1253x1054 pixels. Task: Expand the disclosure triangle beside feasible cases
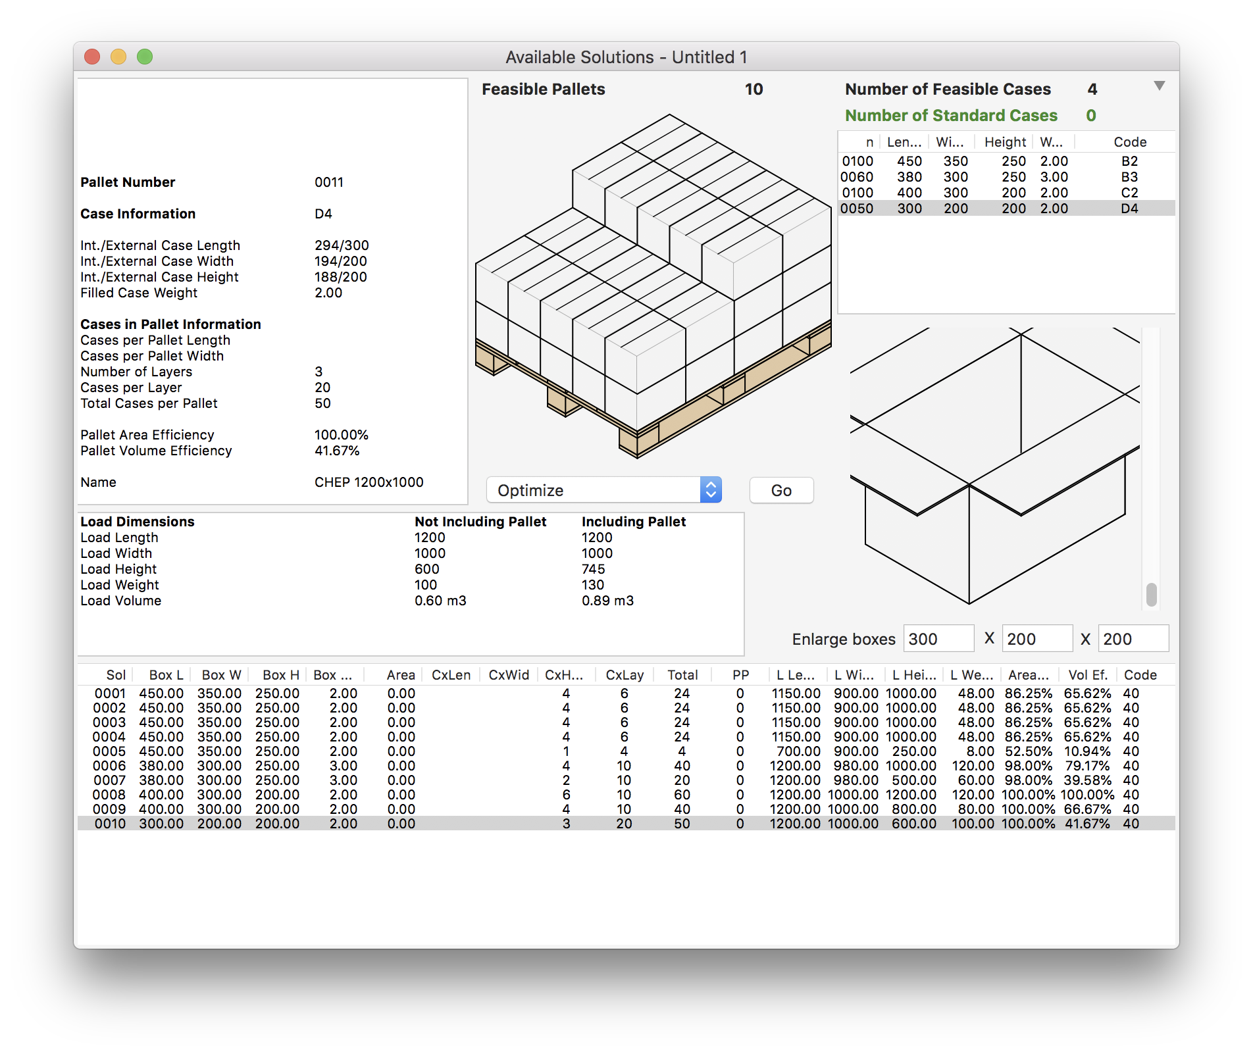(1159, 86)
